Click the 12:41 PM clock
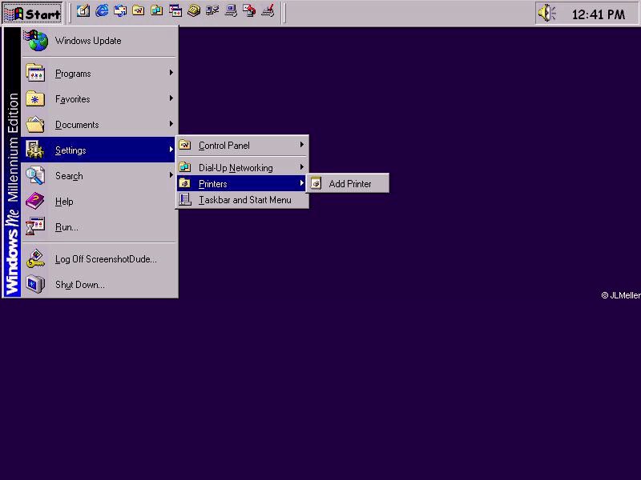The width and height of the screenshot is (641, 480). point(598,14)
